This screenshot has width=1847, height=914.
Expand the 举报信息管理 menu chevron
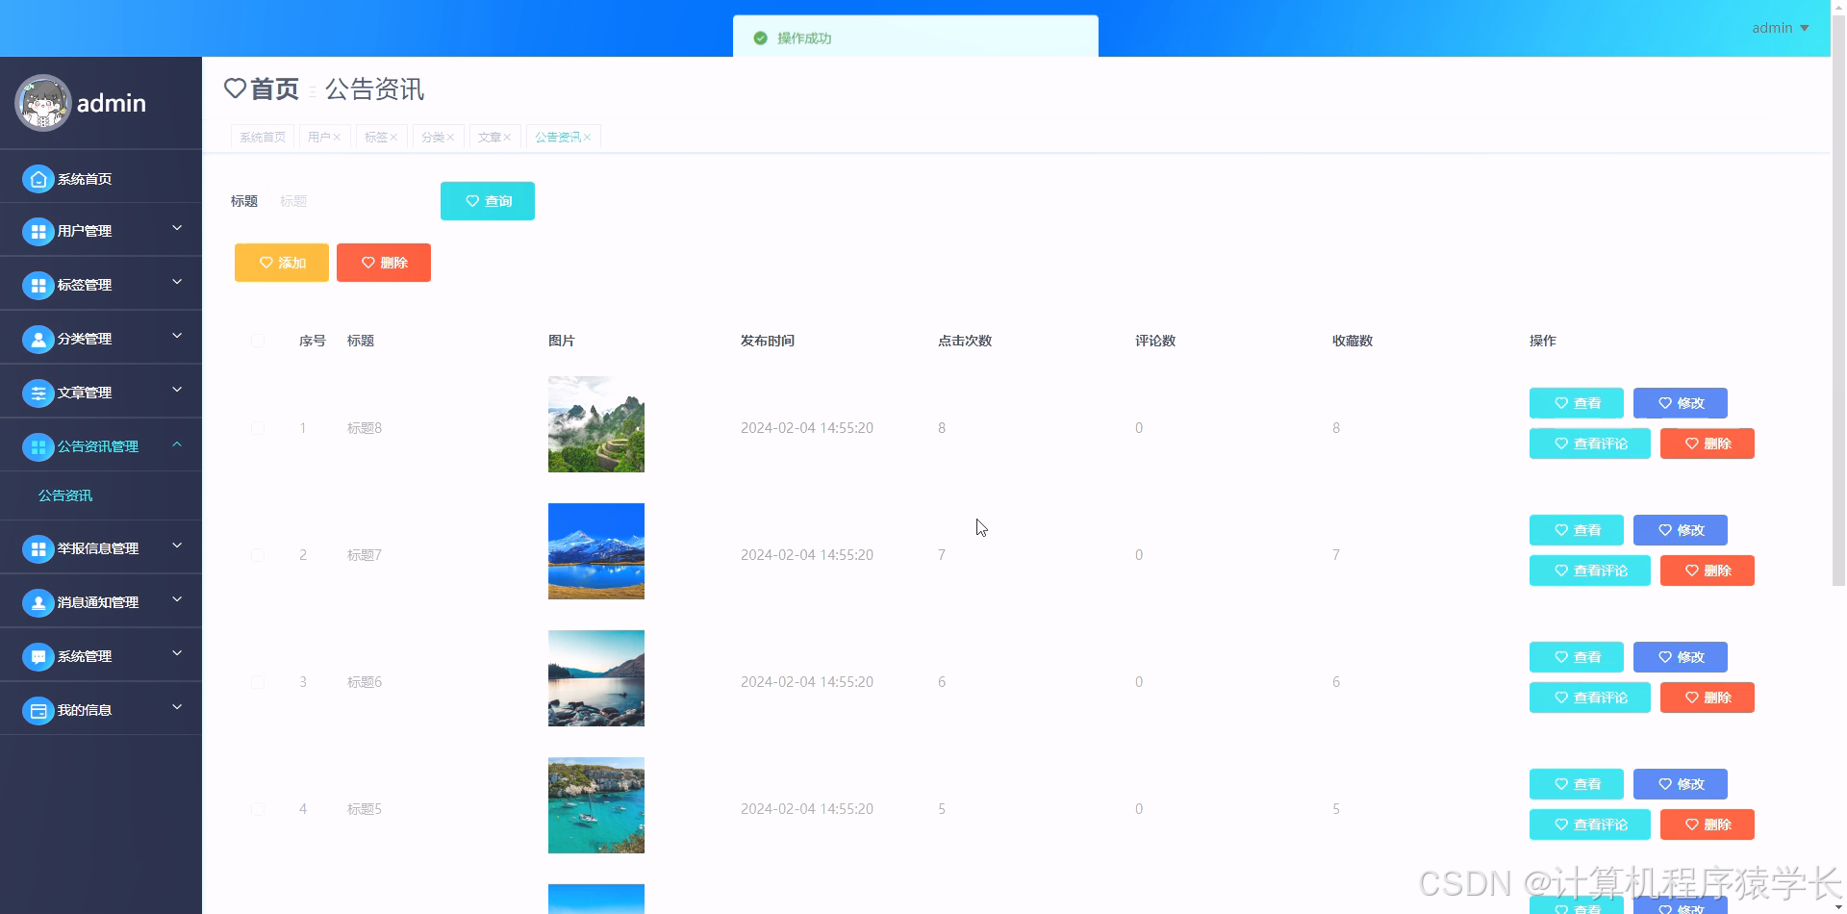tap(177, 546)
